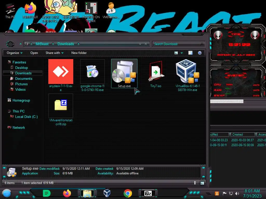
Task: Toggle the preview pane icon in toolbar
Action: click(190, 53)
